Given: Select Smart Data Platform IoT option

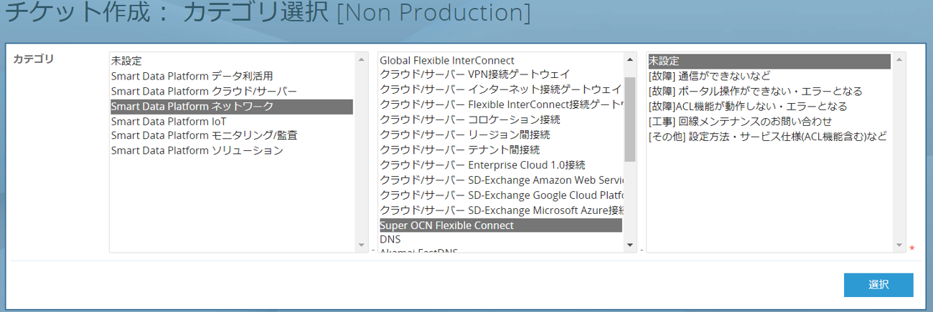Looking at the screenshot, I should point(169,122).
